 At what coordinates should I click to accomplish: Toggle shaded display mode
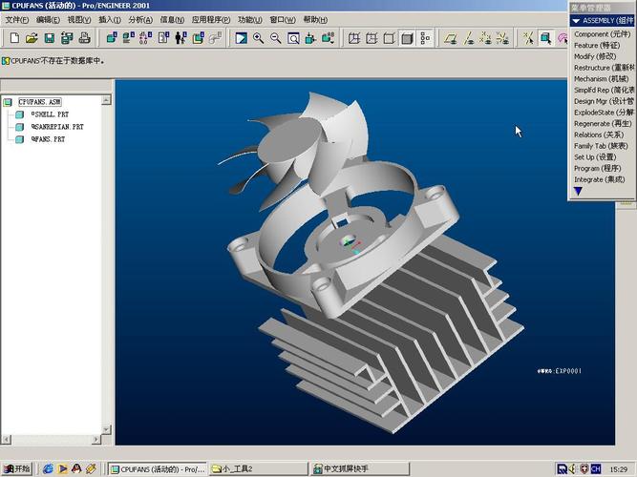click(407, 38)
